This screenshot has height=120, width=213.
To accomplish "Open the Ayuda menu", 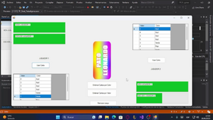I will tap(134, 3).
